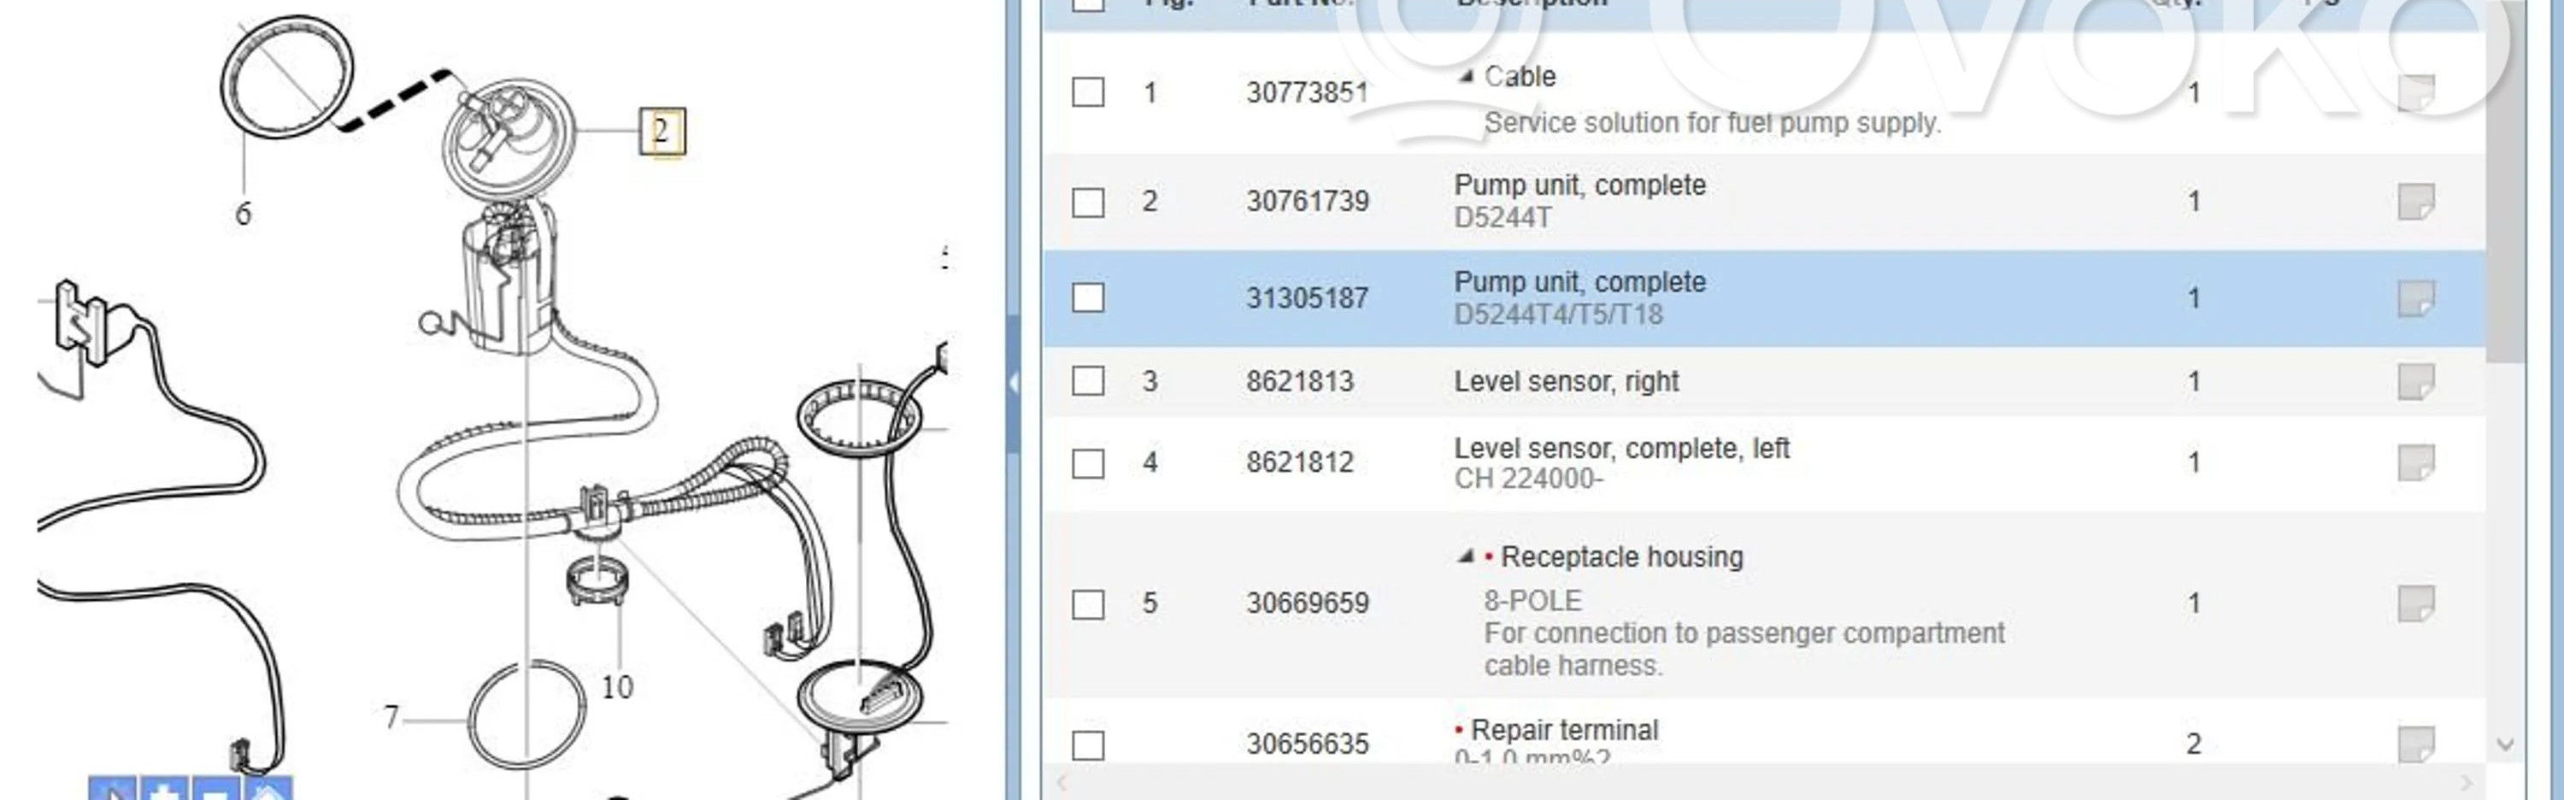The height and width of the screenshot is (800, 2564).
Task: Select the Repair terminal 30656635 row checkbox
Action: (x=1088, y=745)
